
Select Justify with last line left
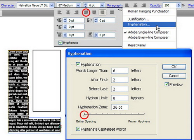86,12
